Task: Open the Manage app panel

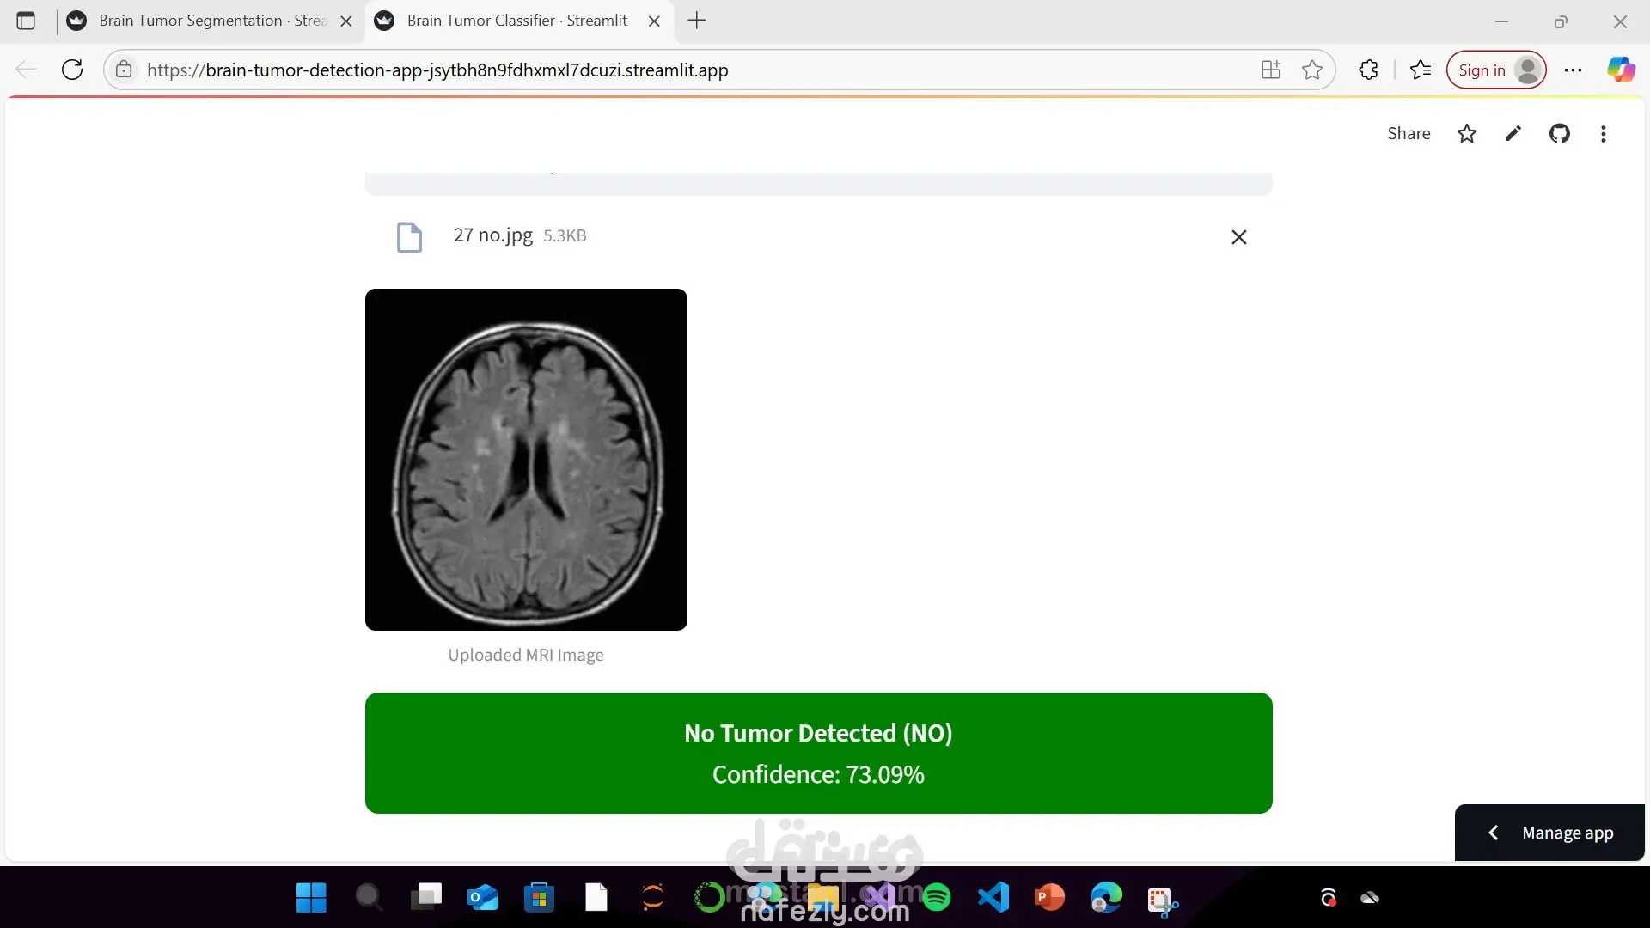Action: tap(1549, 833)
